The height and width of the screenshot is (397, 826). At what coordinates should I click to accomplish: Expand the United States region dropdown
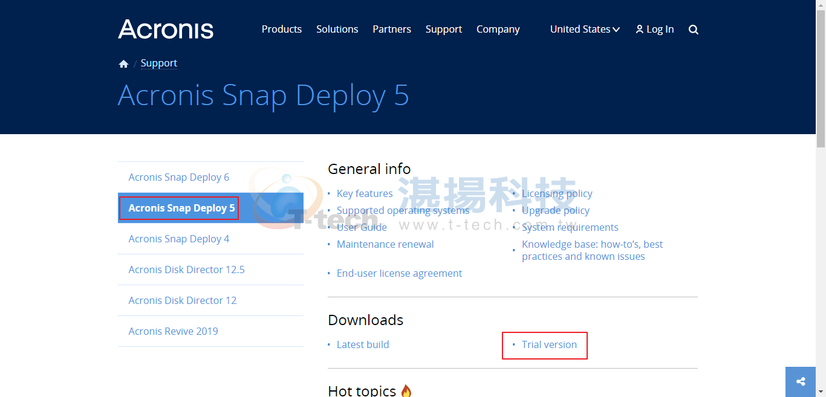[585, 29]
